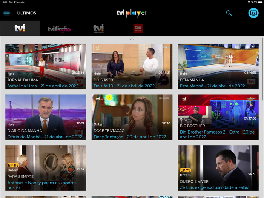This screenshot has height=198, width=264.
Task: Tap the 02:14:35 duration label
Action: click(x=250, y=72)
